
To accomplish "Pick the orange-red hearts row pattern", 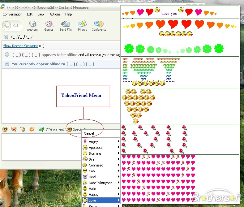I will tap(180, 28).
